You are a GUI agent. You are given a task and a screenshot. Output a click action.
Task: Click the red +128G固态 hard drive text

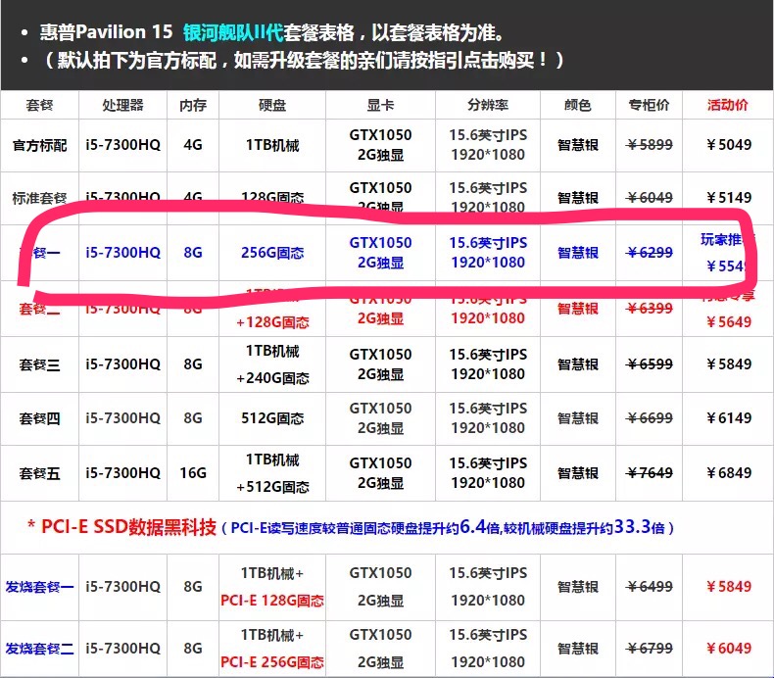tap(272, 322)
